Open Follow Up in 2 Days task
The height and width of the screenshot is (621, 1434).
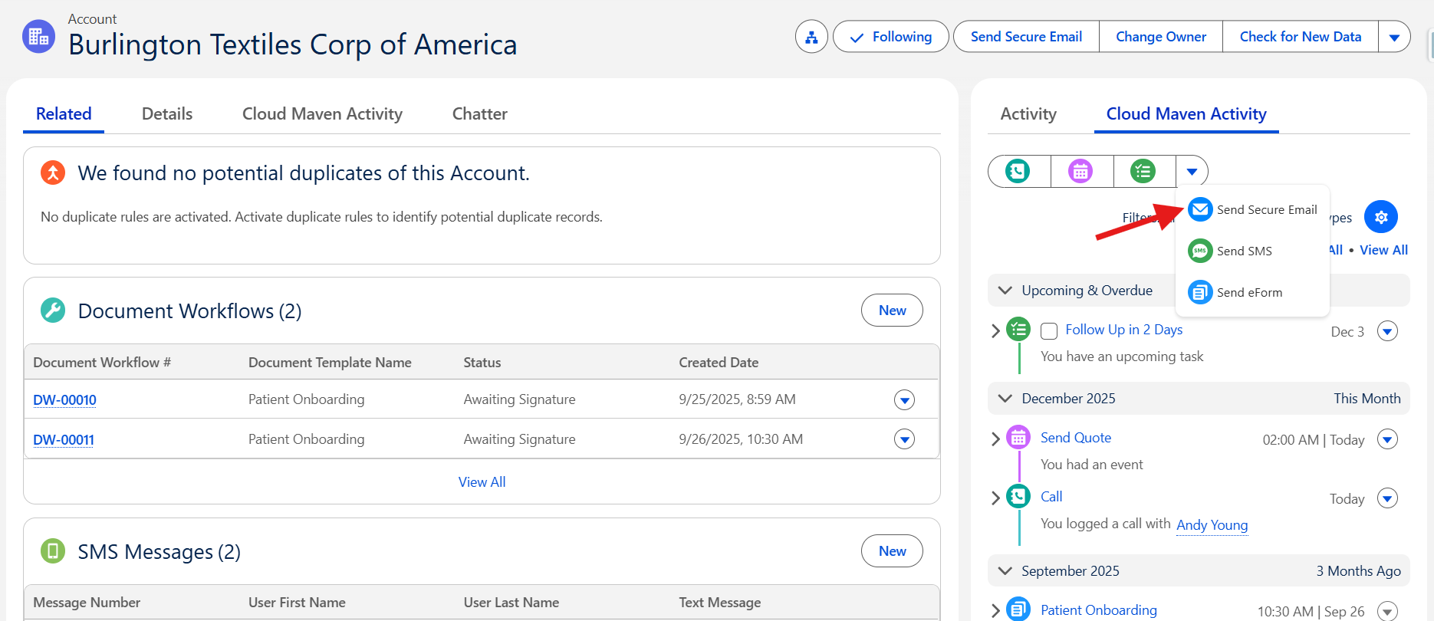(x=1123, y=330)
